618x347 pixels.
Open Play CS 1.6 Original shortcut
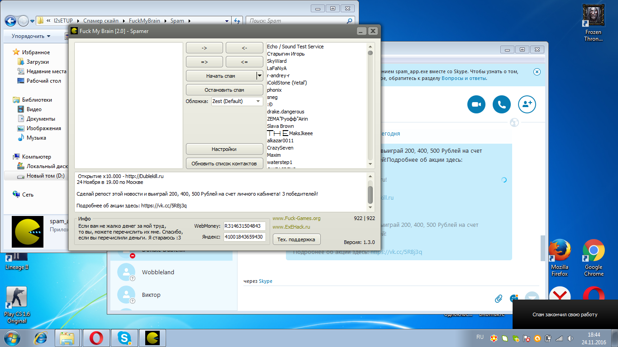16,305
